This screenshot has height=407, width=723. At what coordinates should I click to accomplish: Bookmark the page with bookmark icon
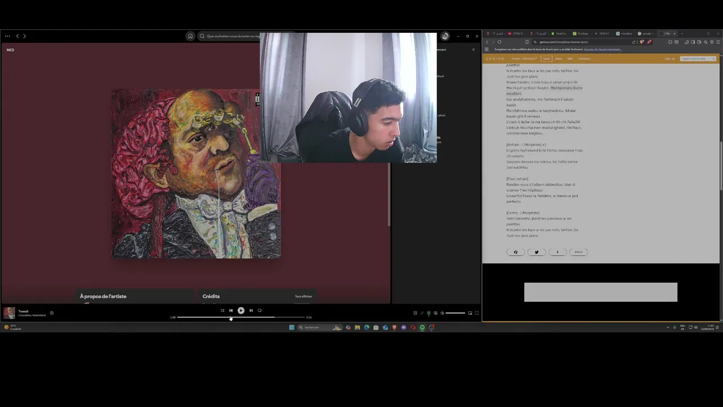click(x=527, y=42)
